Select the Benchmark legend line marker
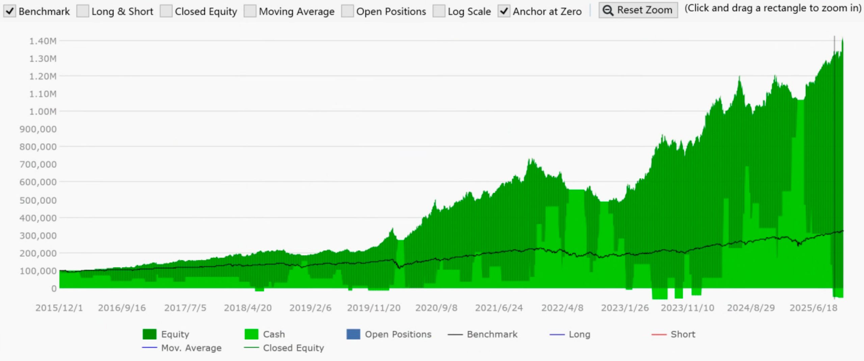Screen dimensions: 864x361 455,334
